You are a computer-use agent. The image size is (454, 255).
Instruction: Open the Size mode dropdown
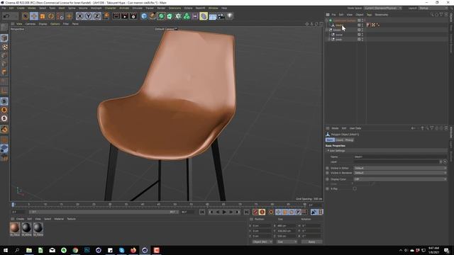pos(287,242)
